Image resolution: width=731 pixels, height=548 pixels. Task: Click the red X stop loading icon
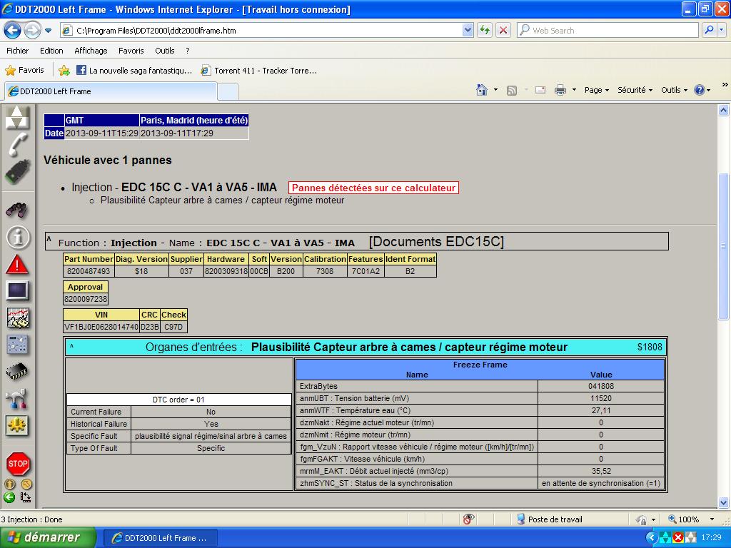tap(503, 30)
